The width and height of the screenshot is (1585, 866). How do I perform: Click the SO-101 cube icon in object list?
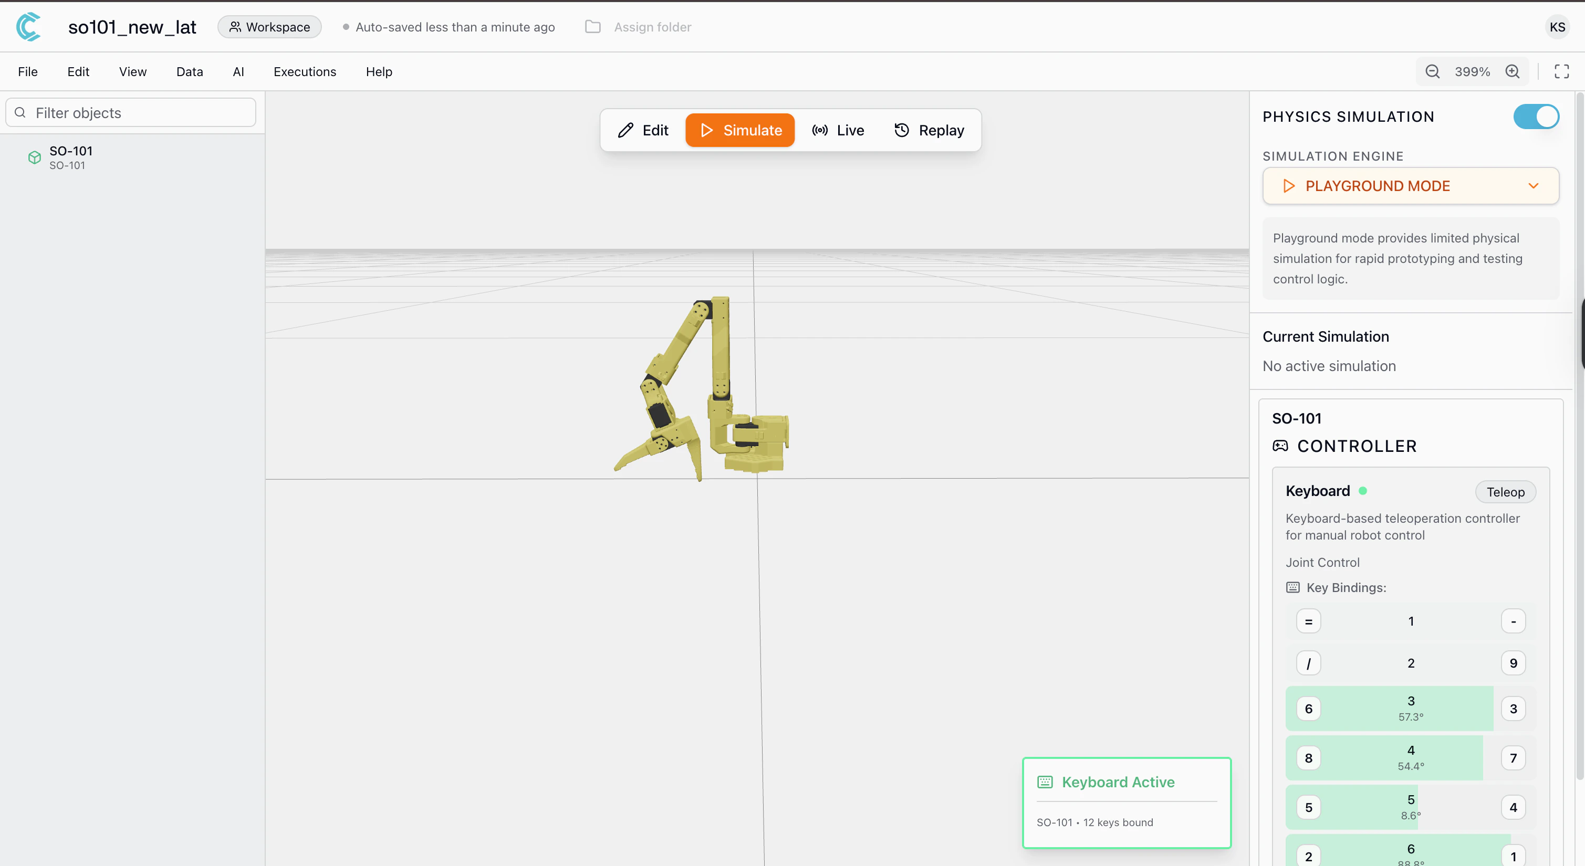coord(35,157)
